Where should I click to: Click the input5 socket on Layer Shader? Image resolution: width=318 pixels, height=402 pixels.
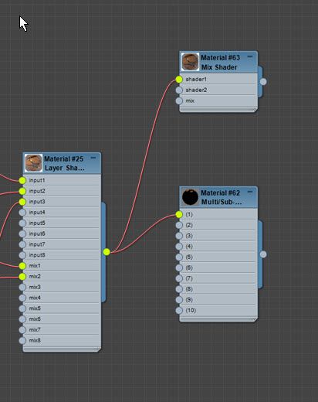coord(22,223)
